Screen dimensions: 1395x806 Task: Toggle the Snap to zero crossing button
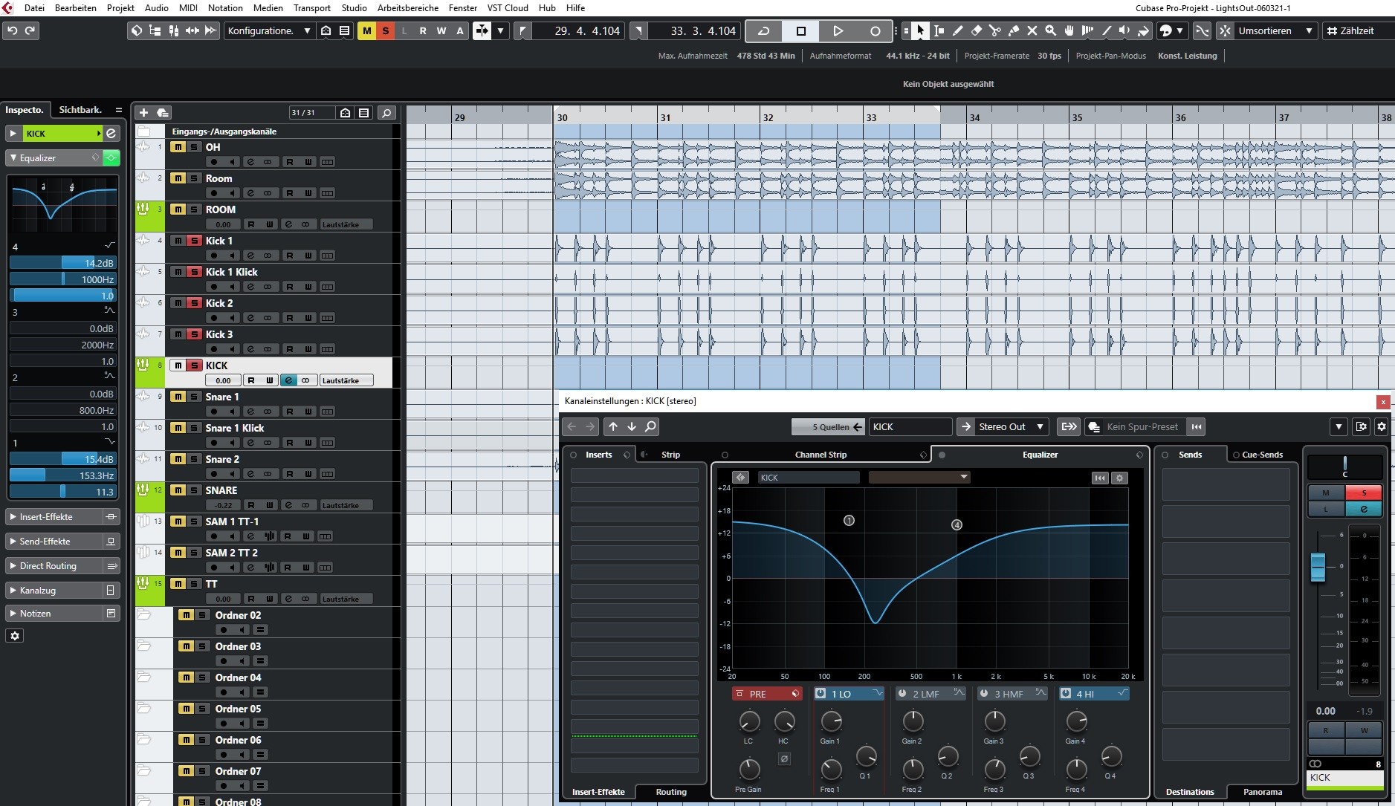pos(1202,30)
